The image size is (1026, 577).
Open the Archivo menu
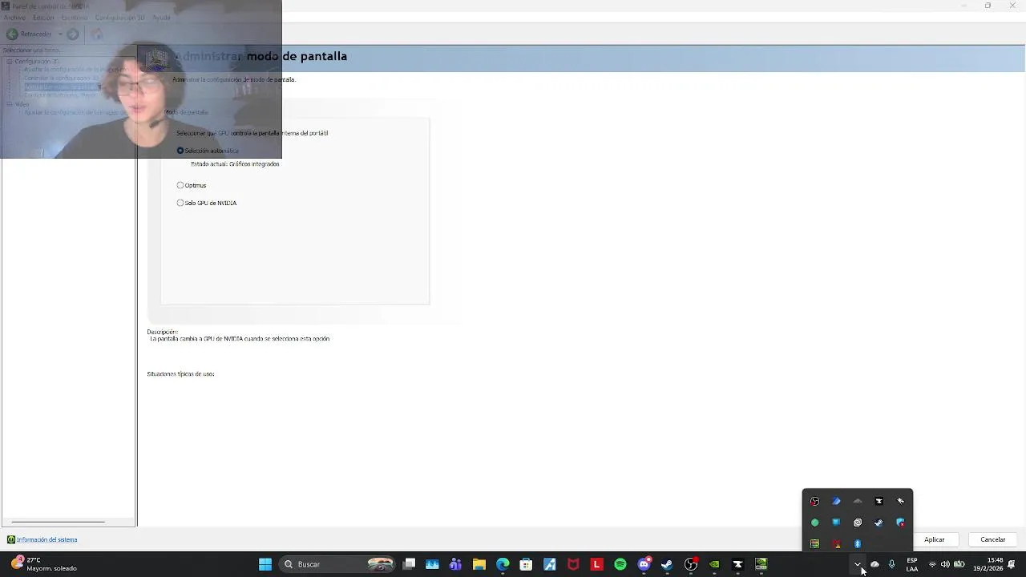(x=14, y=18)
